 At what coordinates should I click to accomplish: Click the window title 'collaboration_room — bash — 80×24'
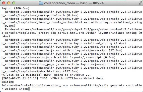click(74, 3)
